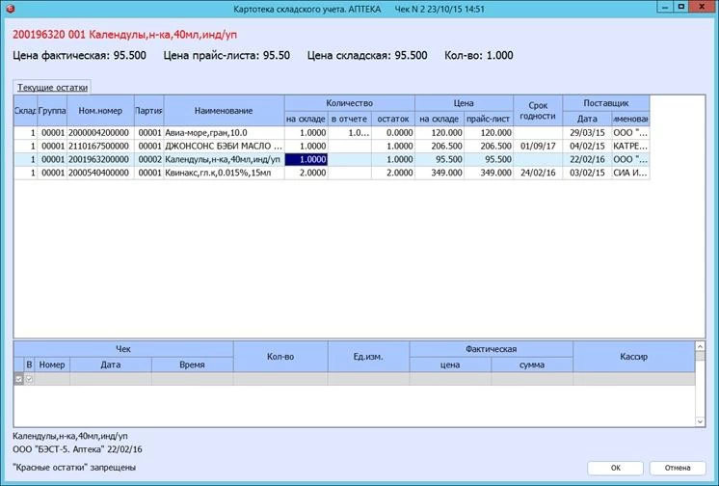Click the Ед.изм. column header
Viewport: 719px width, 486px height.
[368, 357]
